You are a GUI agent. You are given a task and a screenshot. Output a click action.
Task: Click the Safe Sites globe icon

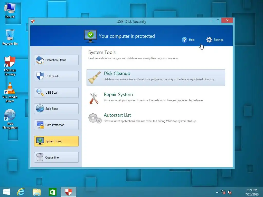tap(40, 109)
